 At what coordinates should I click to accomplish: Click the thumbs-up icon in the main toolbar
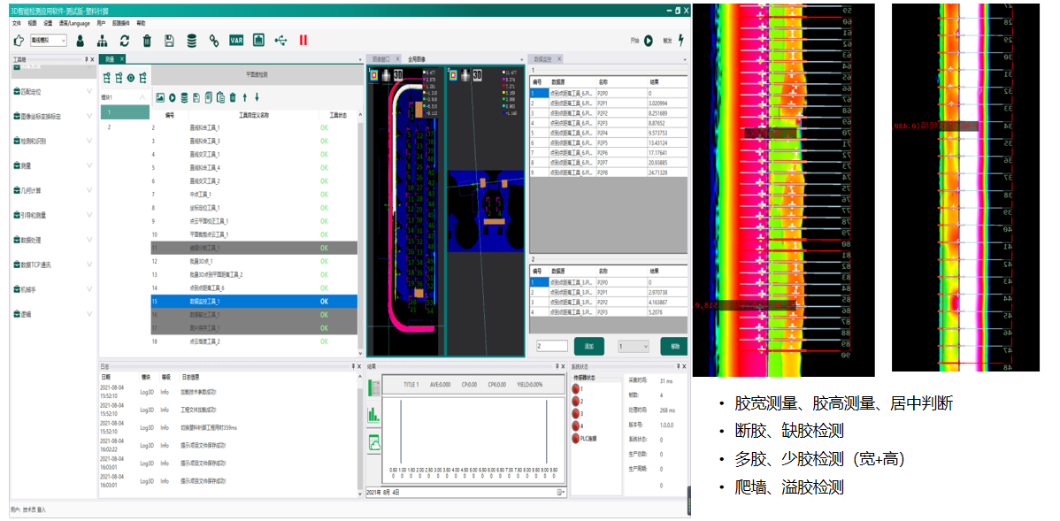[x=19, y=41]
